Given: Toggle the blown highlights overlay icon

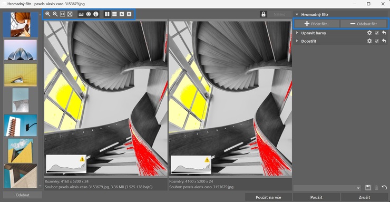Looking at the screenshot, I should pos(89,14).
